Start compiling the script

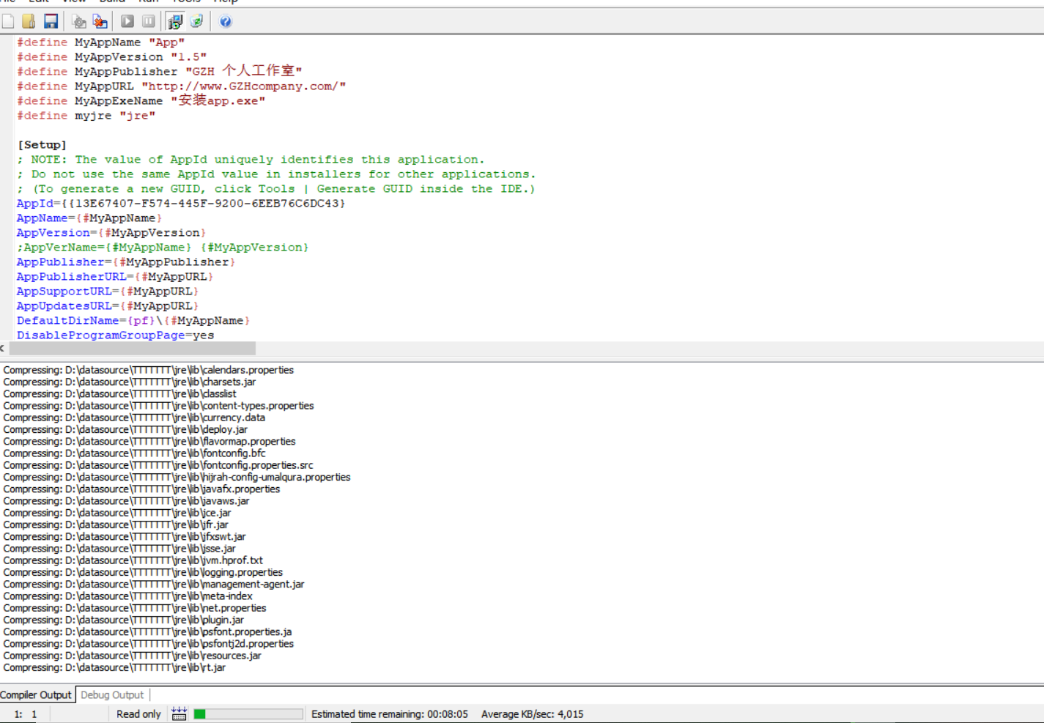coord(78,21)
